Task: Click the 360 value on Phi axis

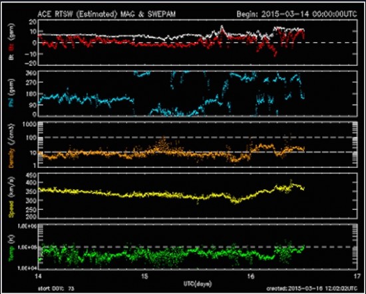Action: pyautogui.click(x=31, y=73)
